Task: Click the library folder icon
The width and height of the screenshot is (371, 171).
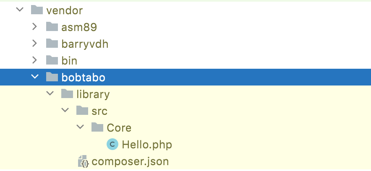Action: tap(67, 94)
